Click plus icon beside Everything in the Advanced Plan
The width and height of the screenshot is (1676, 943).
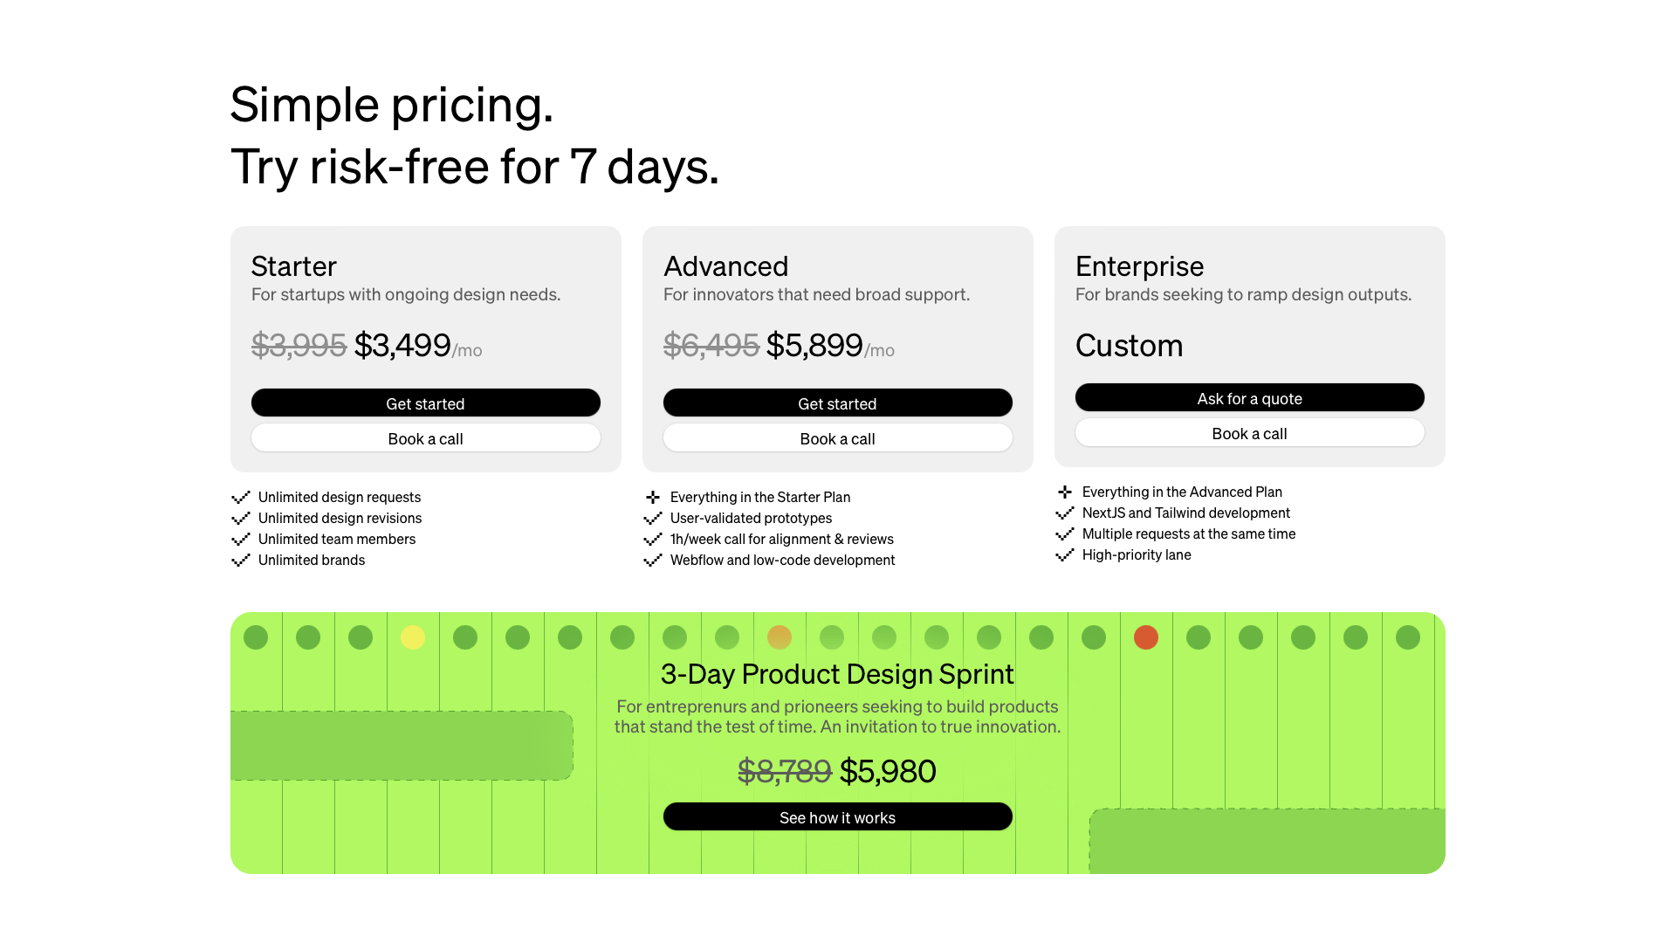point(1065,492)
